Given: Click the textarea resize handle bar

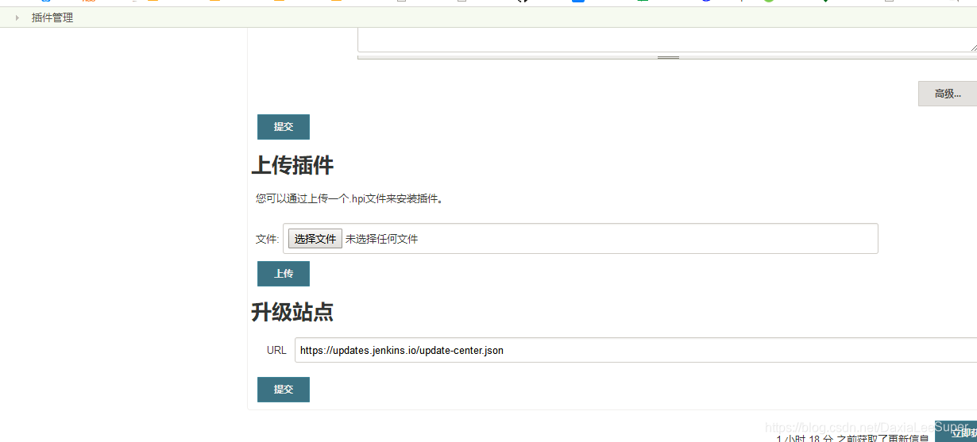Looking at the screenshot, I should pos(667,57).
